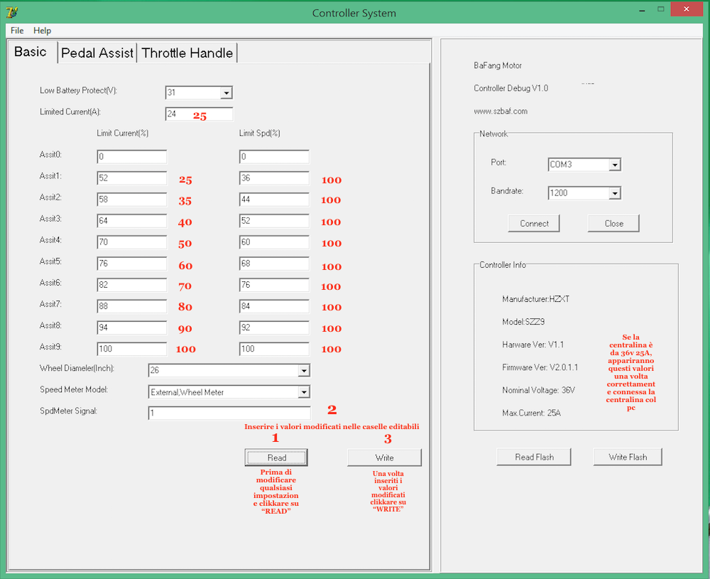710x579 pixels.
Task: Click the Assit7 Limit Current field
Action: 132,306
